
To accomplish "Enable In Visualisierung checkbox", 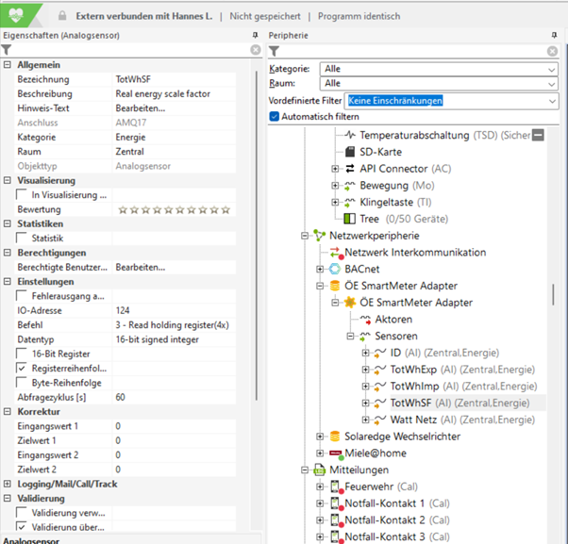I will (x=22, y=194).
